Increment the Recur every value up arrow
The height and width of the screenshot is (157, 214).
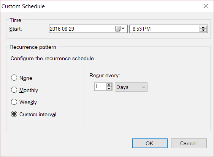coord(109,85)
